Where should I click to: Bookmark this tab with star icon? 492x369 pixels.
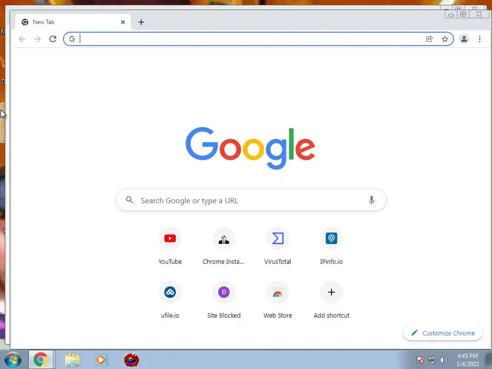click(x=444, y=39)
